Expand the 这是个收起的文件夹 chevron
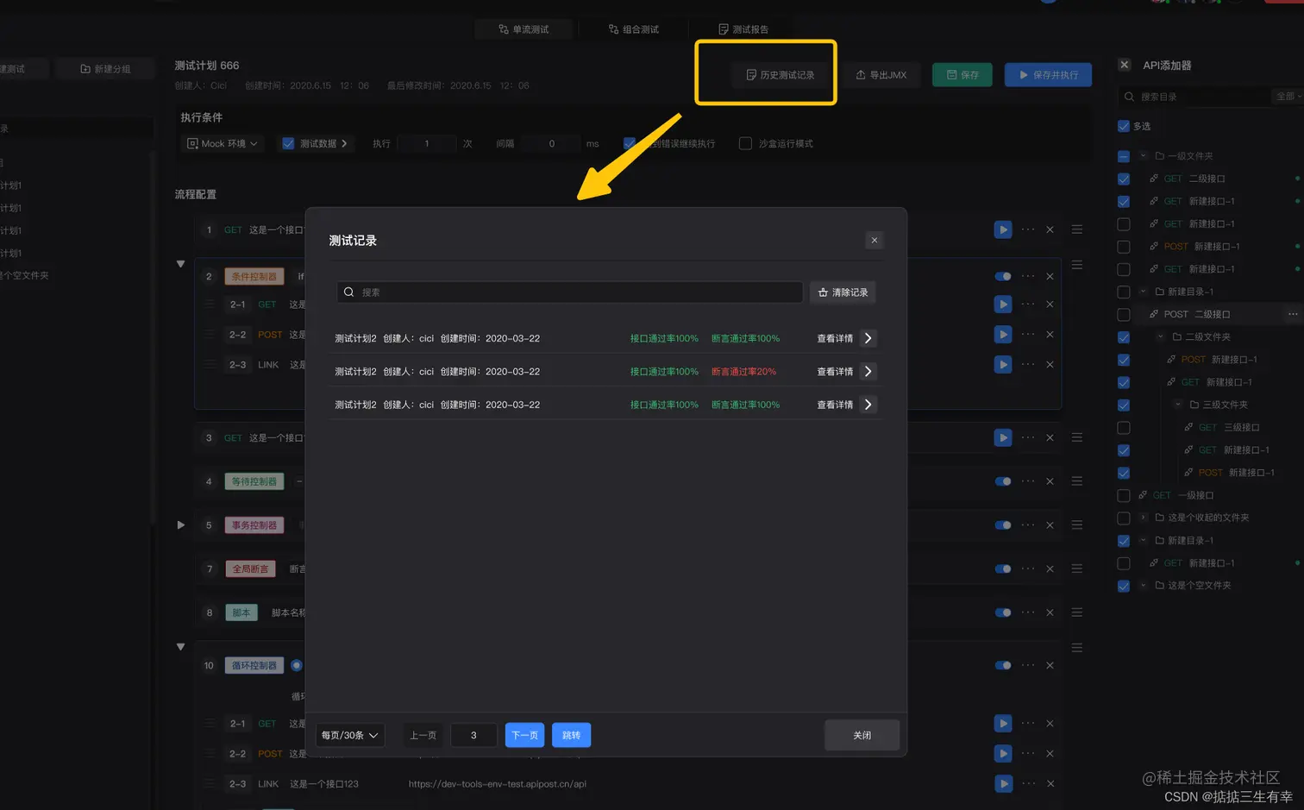Screen dimensions: 1304x810 click(1144, 518)
